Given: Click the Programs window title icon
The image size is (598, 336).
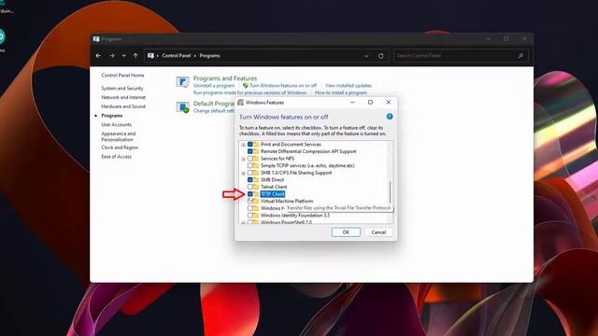Looking at the screenshot, I should point(96,39).
